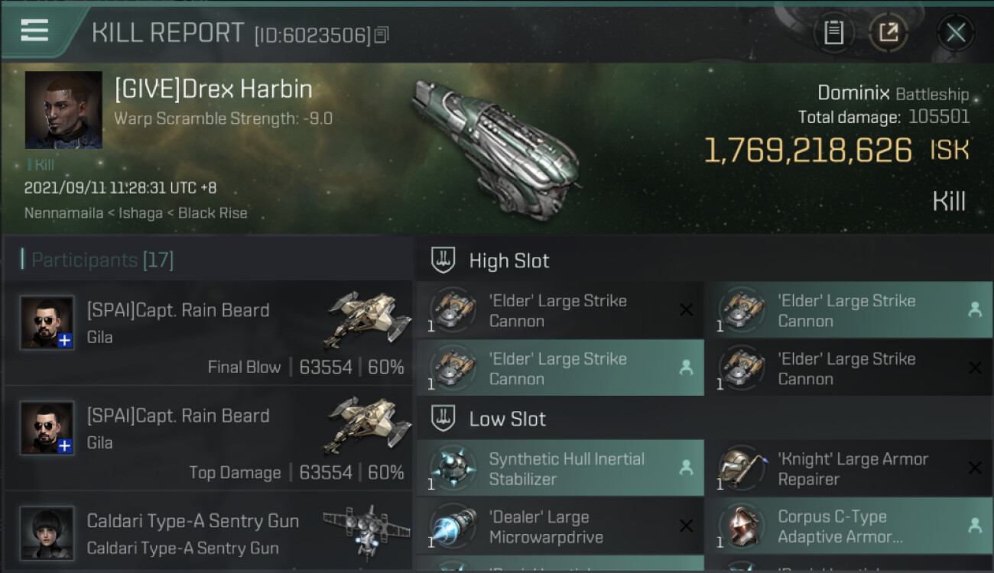
Task: Select the first 'Elder' Large Strike Cannon
Action: (560, 310)
